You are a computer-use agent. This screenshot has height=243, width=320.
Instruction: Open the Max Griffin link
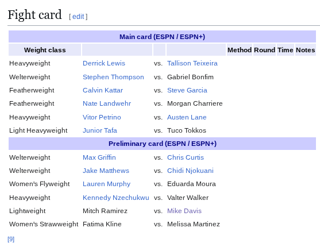point(99,157)
